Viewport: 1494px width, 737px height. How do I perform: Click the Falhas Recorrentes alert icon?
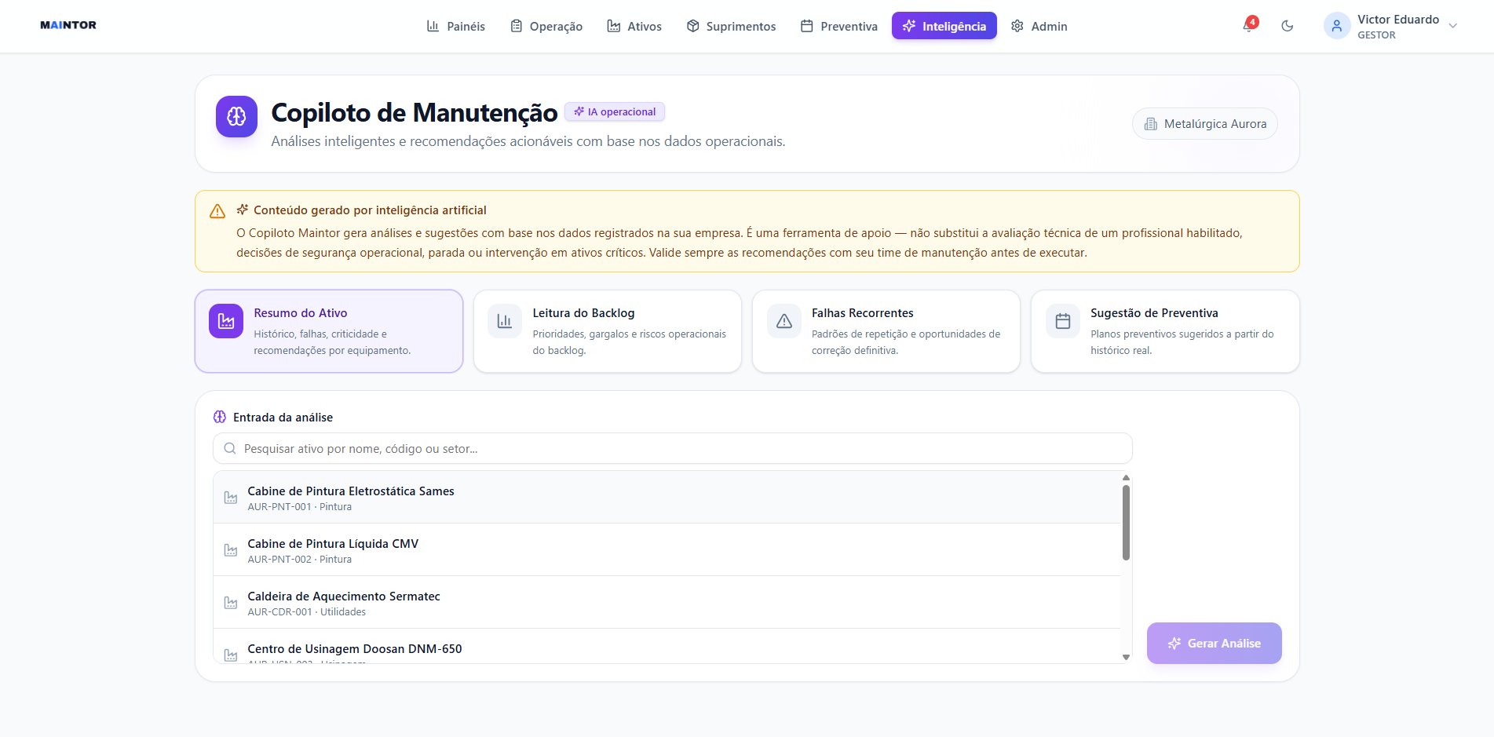point(784,321)
